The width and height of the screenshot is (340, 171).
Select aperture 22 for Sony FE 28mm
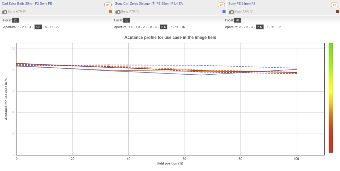[279, 27]
